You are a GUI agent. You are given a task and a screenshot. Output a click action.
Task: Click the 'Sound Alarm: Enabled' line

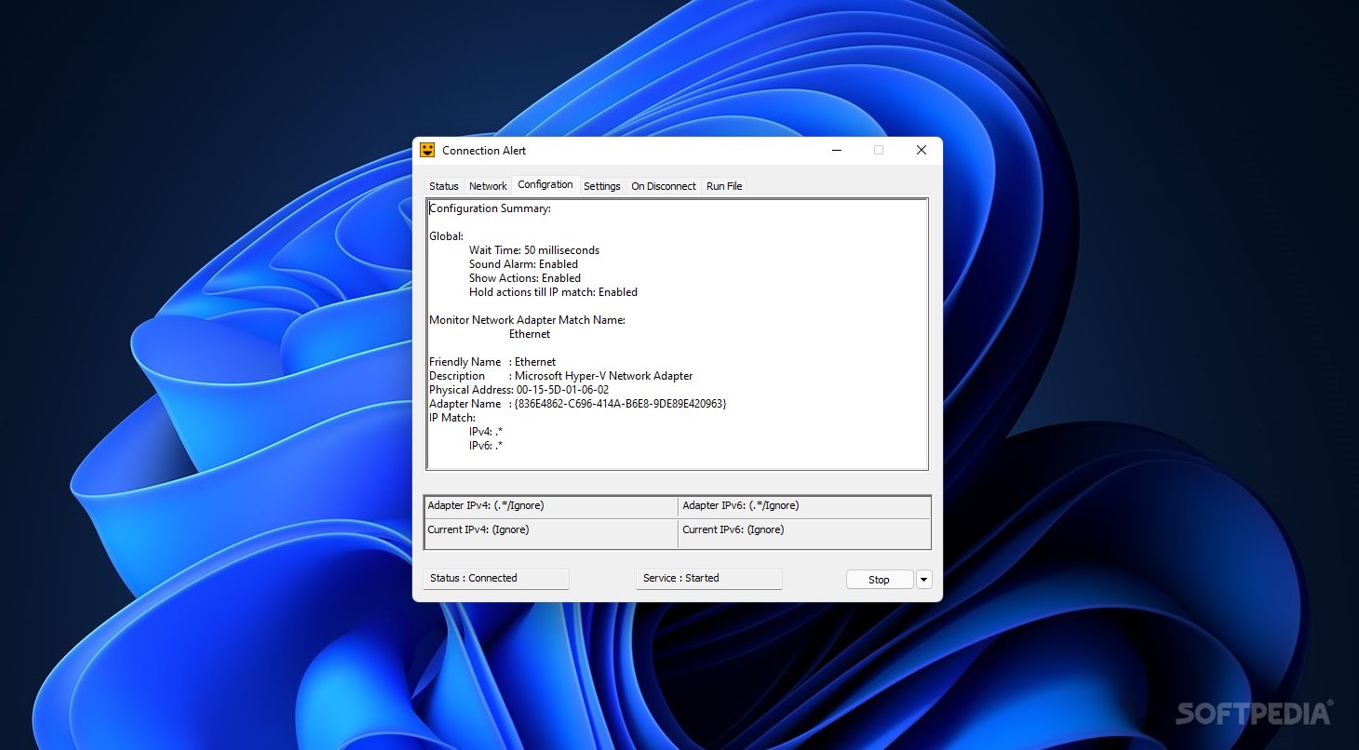pyautogui.click(x=523, y=264)
